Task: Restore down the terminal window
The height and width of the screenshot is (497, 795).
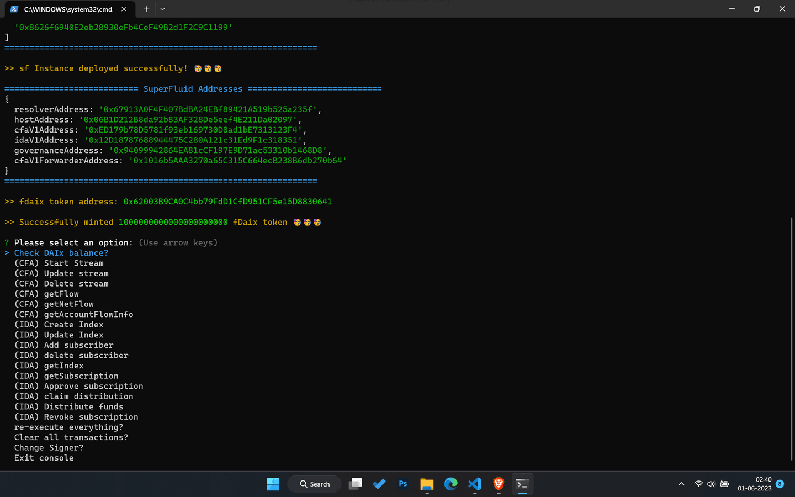Action: (x=757, y=9)
